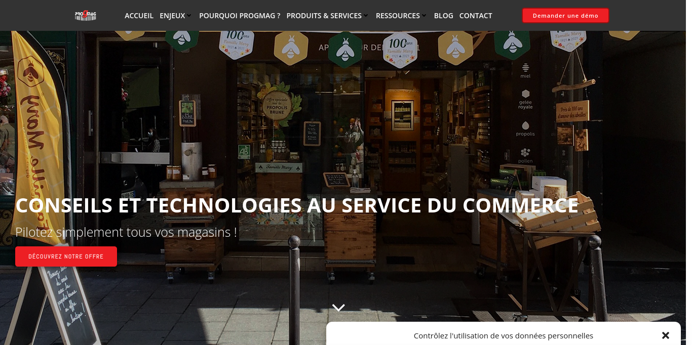Viewport: 692px width, 345px height.
Task: Open POURQUOI PROGMAG ? page
Action: coord(240,15)
